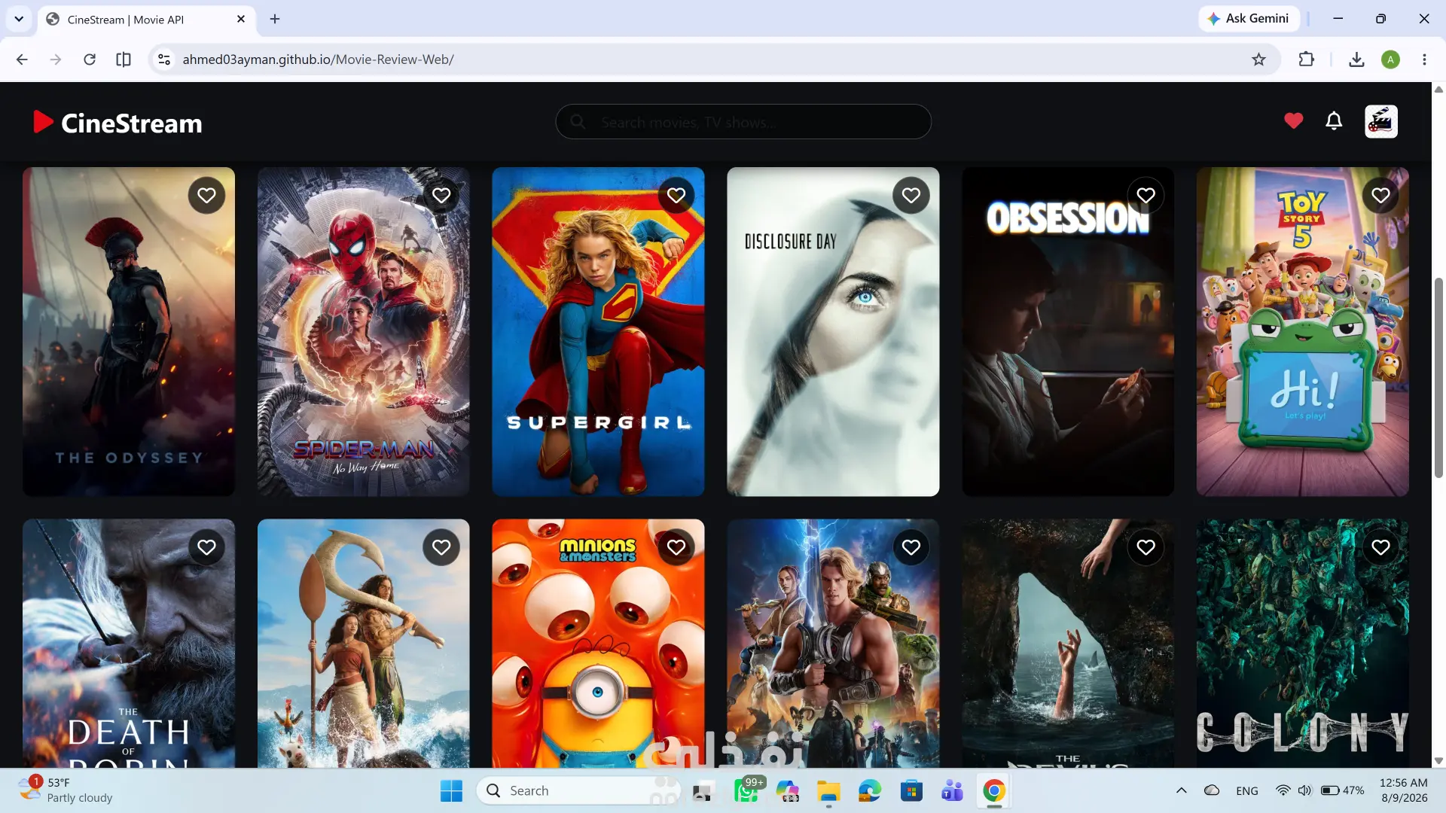Open a new browser tab

[x=275, y=19]
